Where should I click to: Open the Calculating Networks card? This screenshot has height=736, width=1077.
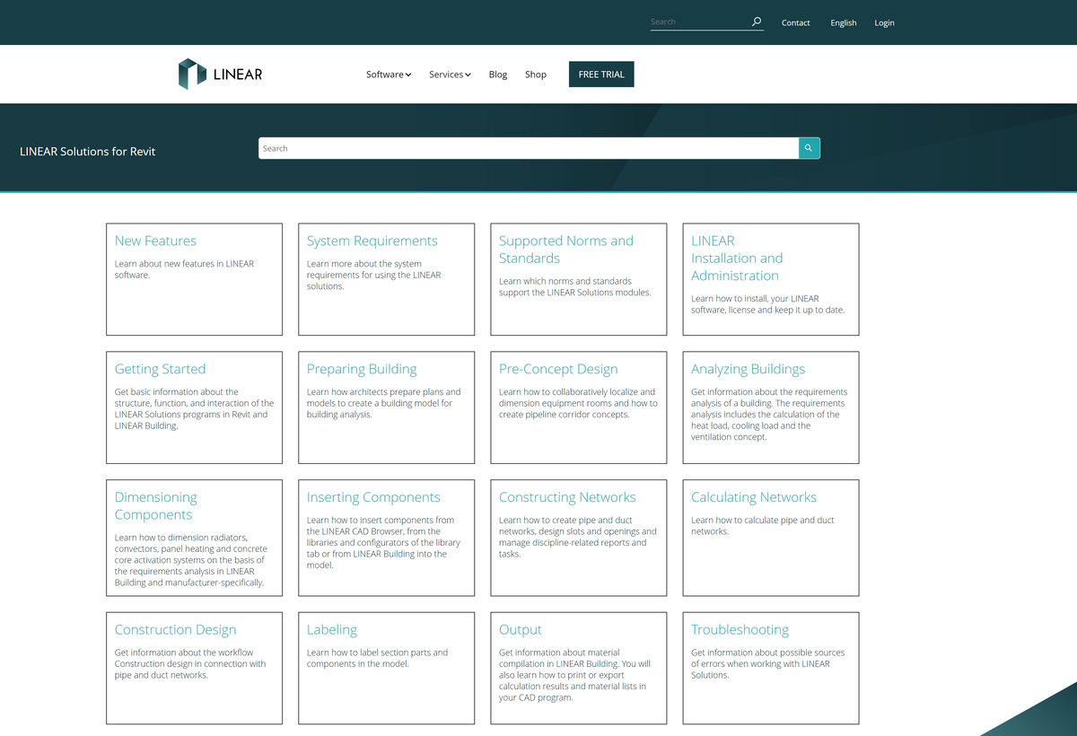coord(771,538)
